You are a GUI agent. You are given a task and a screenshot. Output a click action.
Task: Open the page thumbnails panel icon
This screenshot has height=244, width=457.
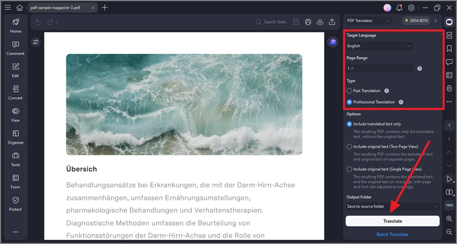(449, 35)
